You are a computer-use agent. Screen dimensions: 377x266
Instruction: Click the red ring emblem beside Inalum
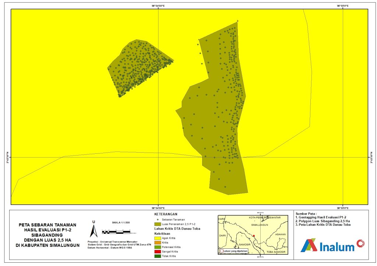coord(360,243)
